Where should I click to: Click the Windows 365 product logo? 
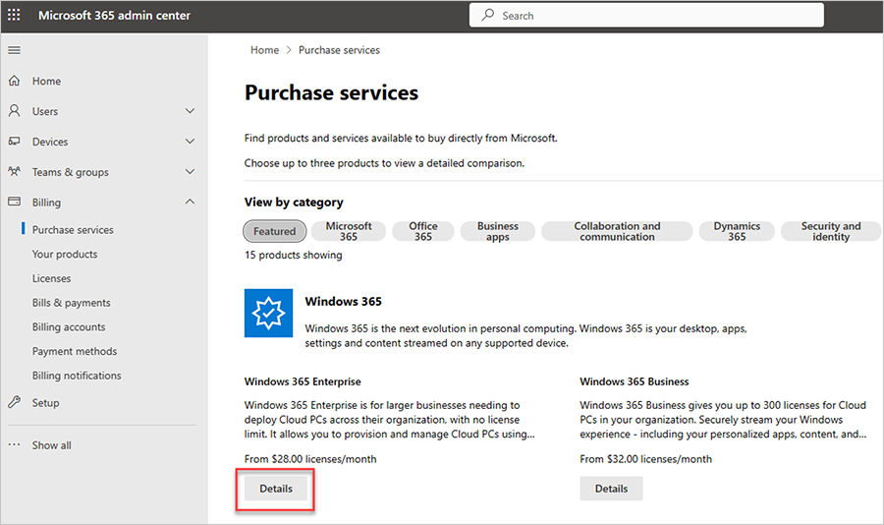[x=268, y=313]
